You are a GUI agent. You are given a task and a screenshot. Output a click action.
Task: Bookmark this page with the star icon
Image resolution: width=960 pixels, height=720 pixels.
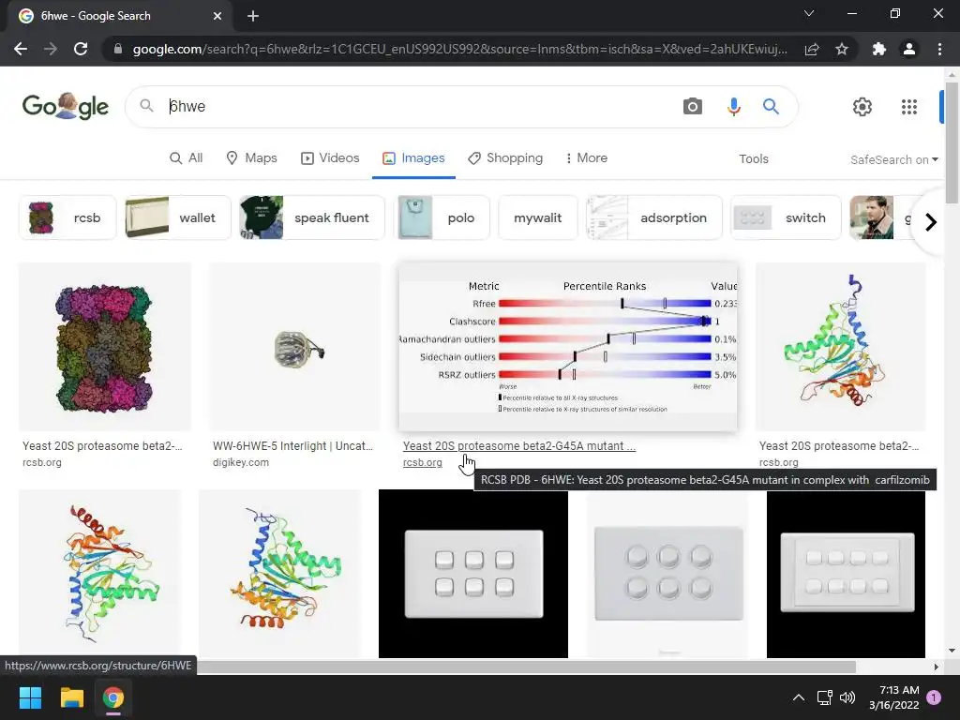(842, 49)
